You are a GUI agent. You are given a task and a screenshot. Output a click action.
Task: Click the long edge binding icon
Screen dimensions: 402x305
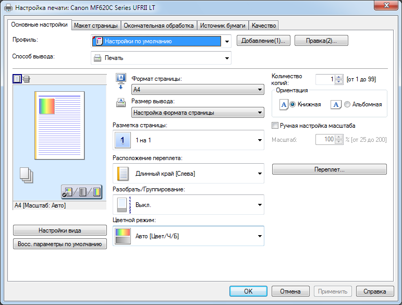123,174
